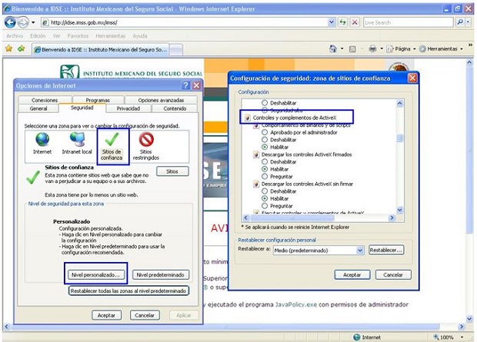
Task: Switch to the Privacidad tab
Action: 128,108
